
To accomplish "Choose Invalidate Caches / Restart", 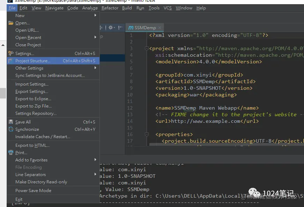I will point(53,137).
